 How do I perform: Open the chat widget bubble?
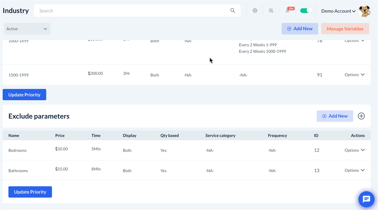(x=366, y=199)
